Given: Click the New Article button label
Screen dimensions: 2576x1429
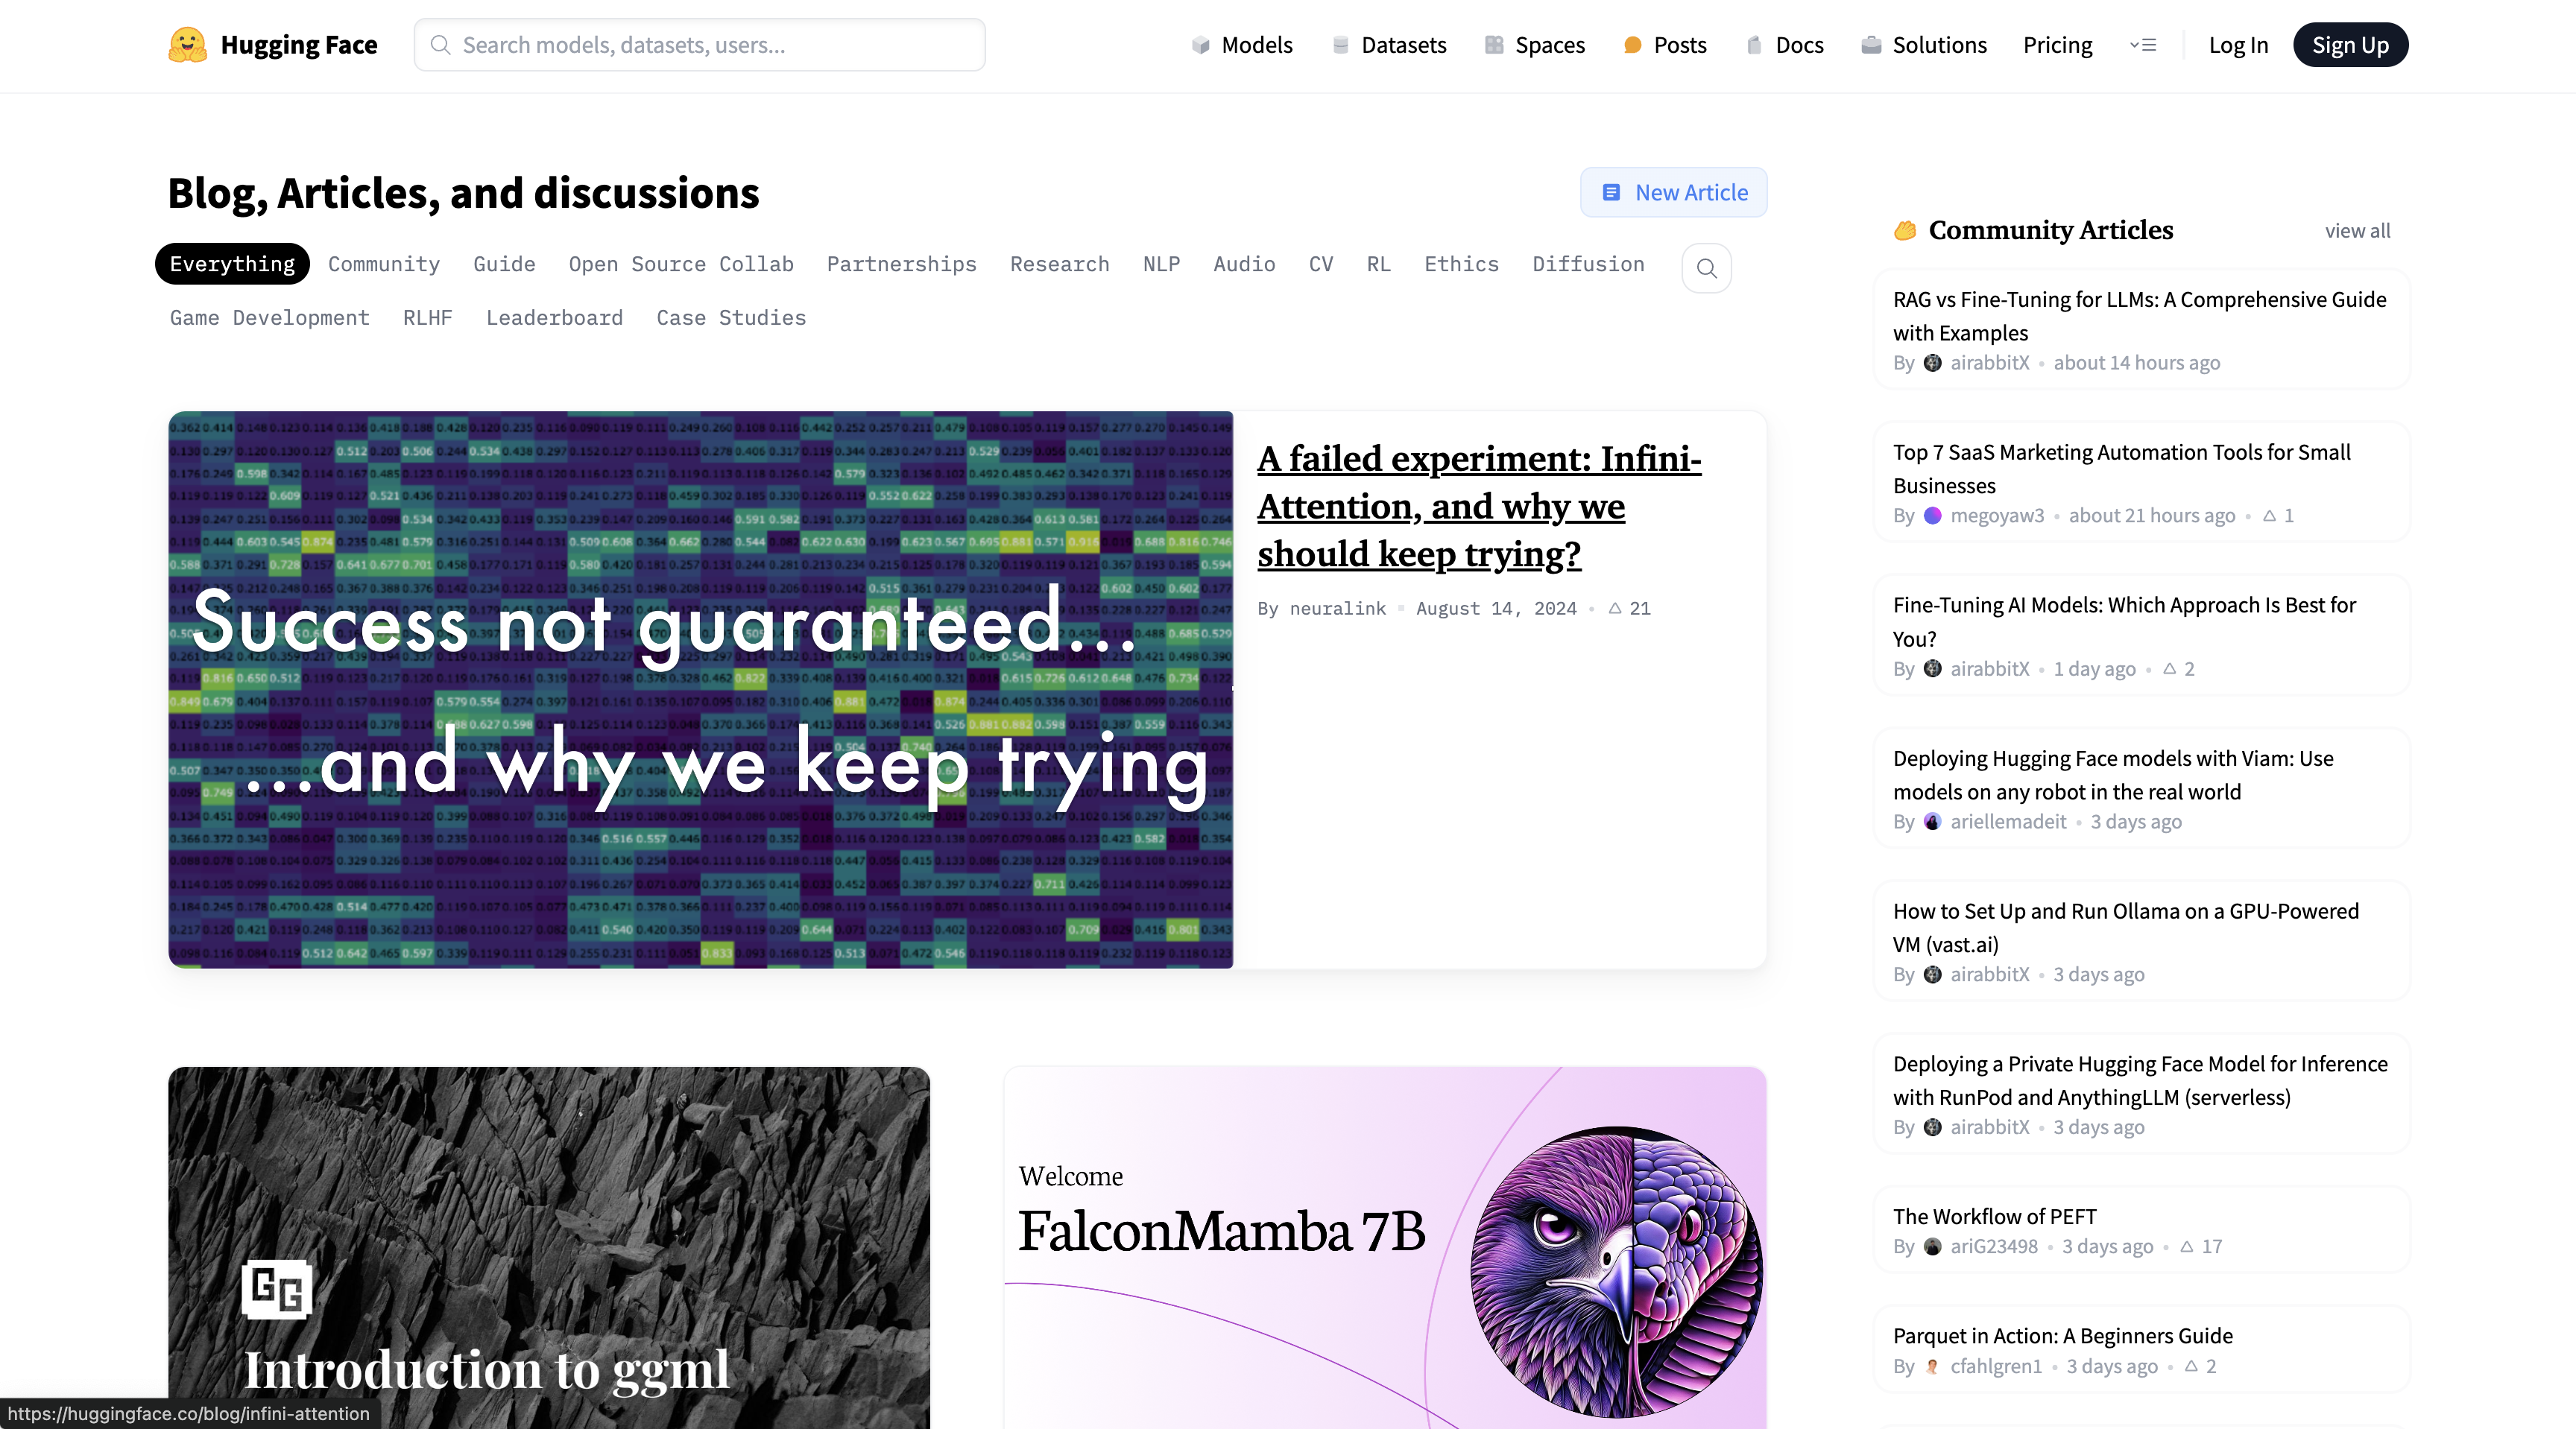Looking at the screenshot, I should tap(1691, 192).
